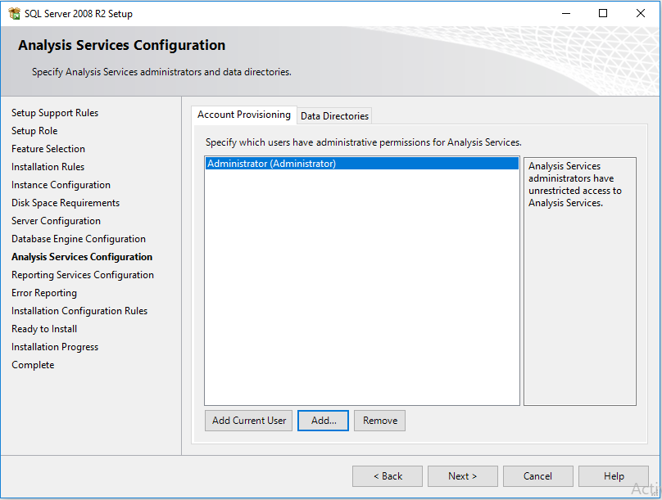The width and height of the screenshot is (662, 500).
Task: Minimize the setup window
Action: [566, 13]
